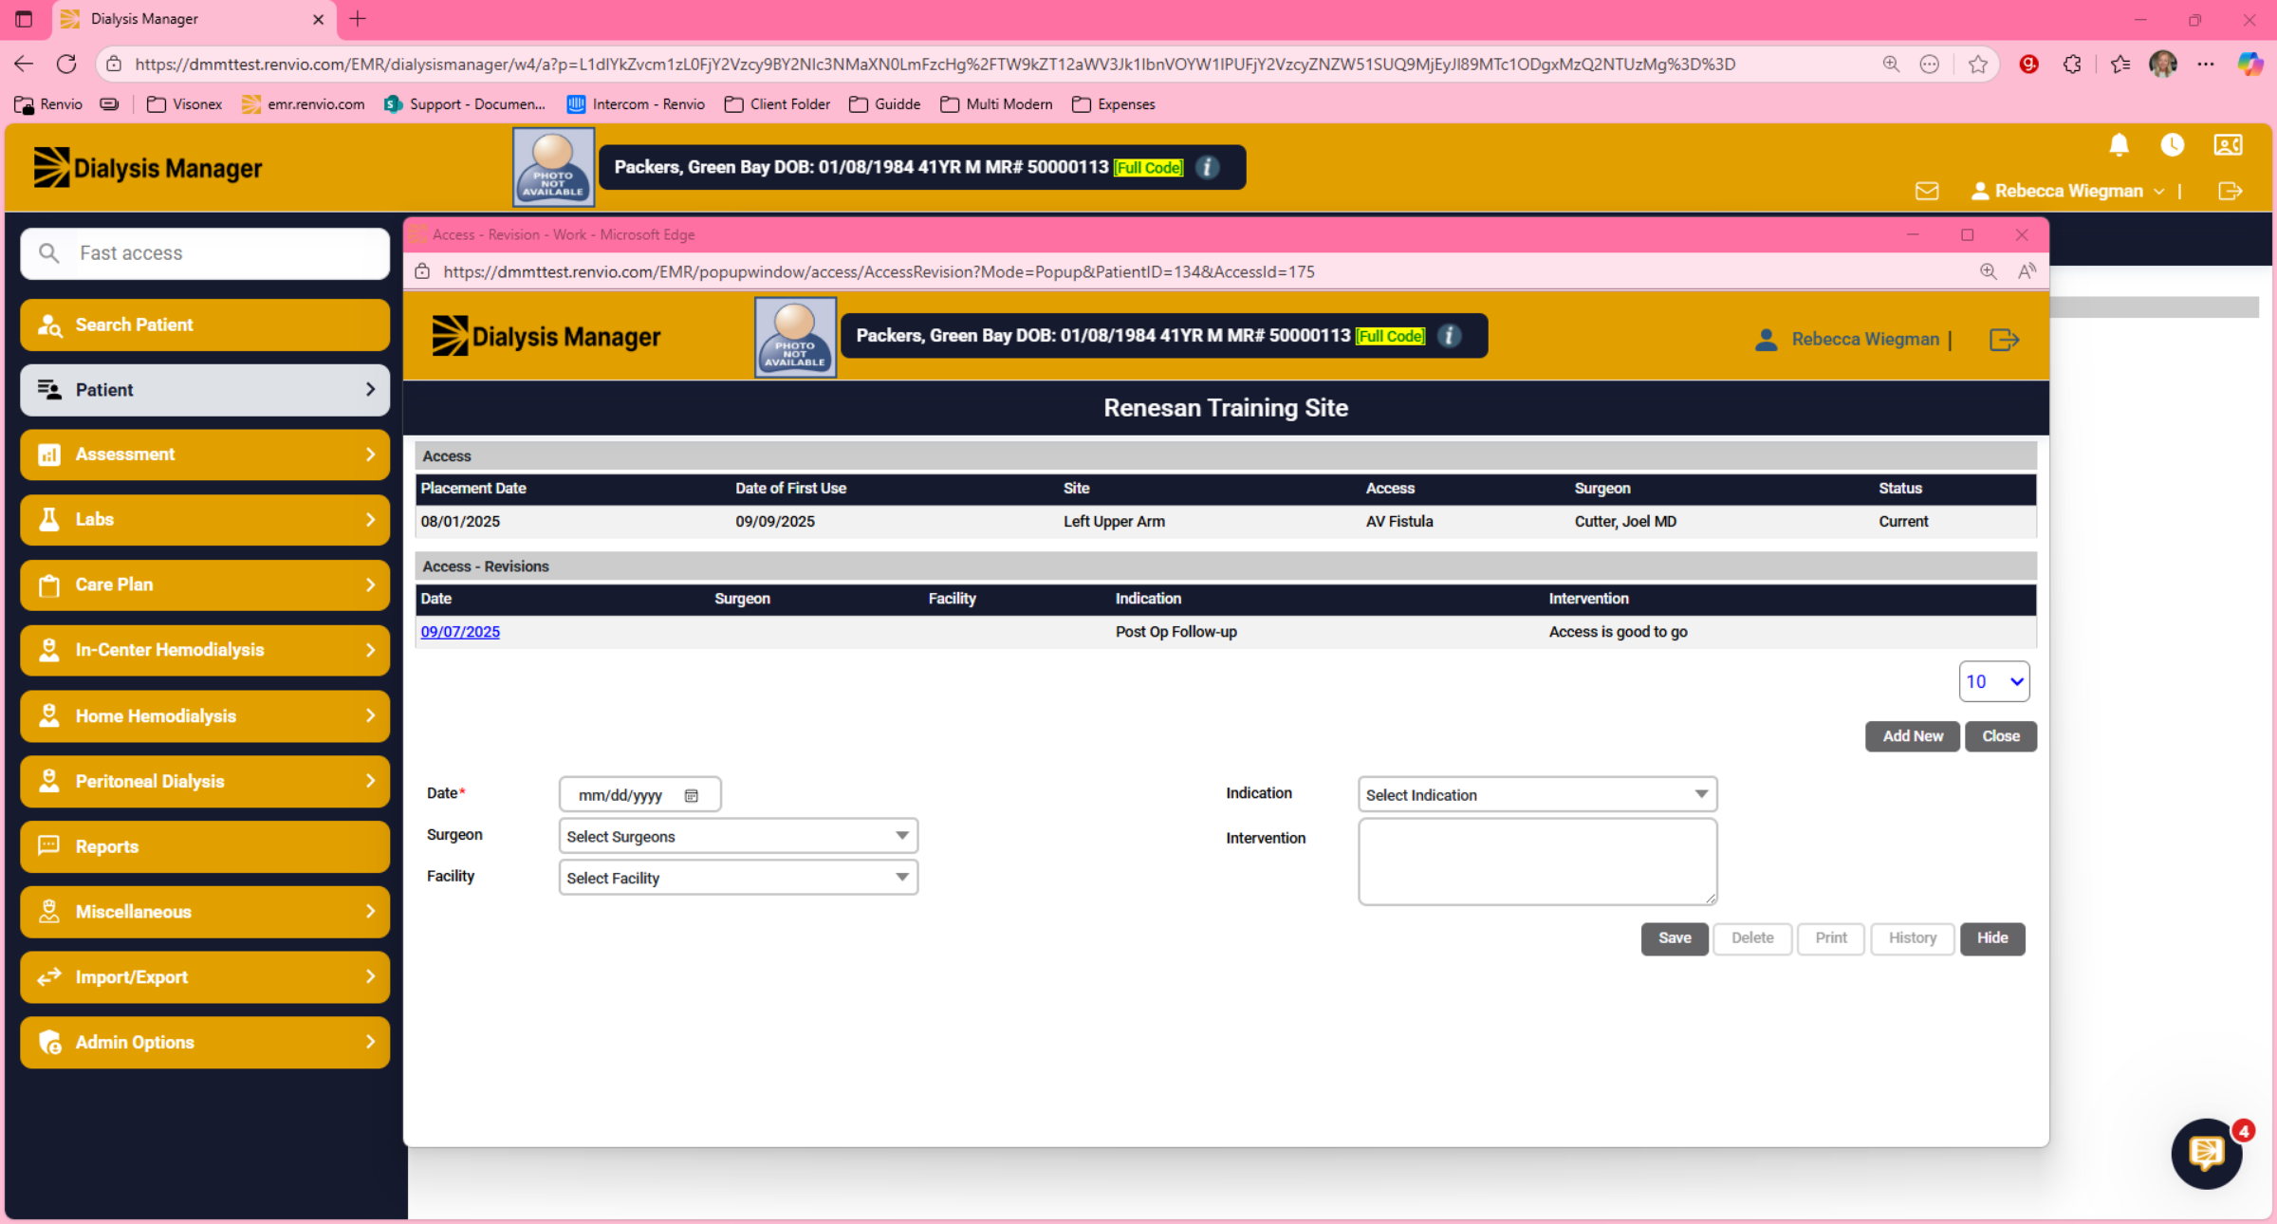Open the Care Plan sidebar menu

[205, 584]
